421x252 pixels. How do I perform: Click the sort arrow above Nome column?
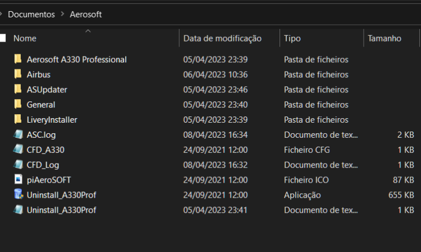point(88,31)
